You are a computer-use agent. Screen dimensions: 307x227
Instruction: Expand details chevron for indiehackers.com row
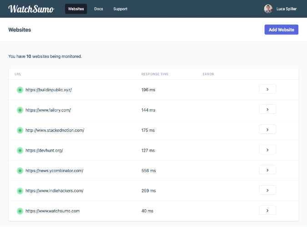267,190
